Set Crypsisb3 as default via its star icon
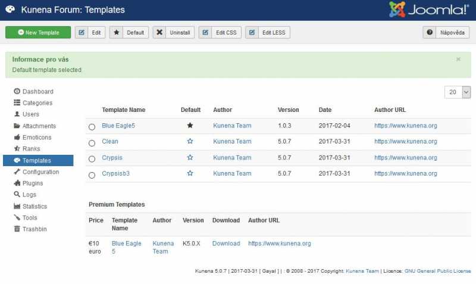This screenshot has height=284, width=476. [190, 173]
